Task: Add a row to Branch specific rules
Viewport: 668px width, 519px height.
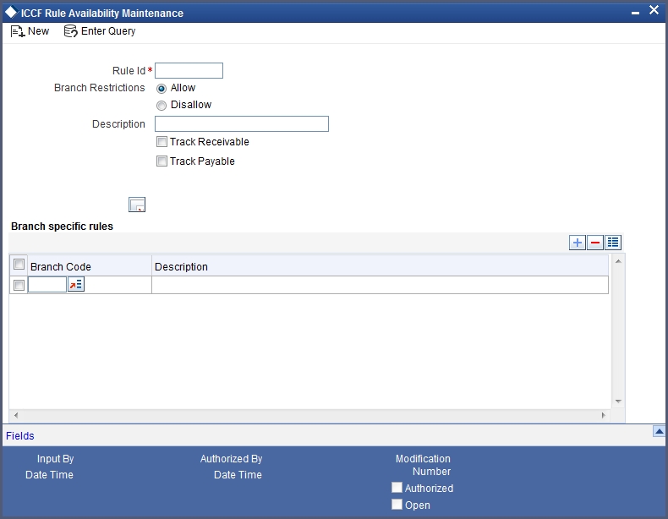Action: 578,243
